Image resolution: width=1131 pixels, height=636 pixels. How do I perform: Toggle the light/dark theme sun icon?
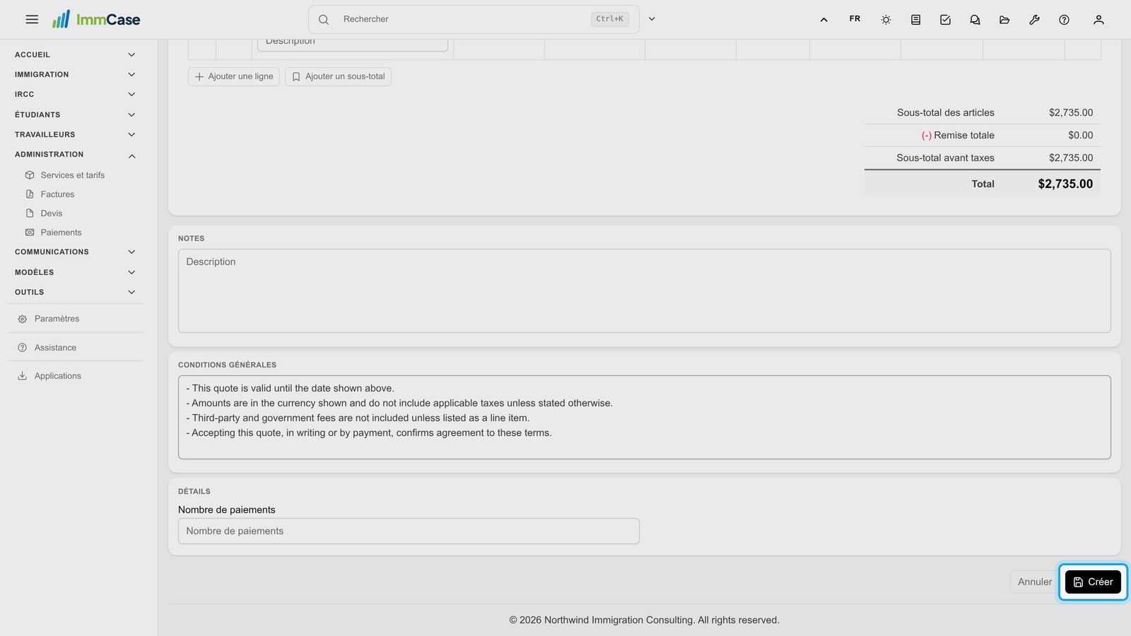pos(886,20)
